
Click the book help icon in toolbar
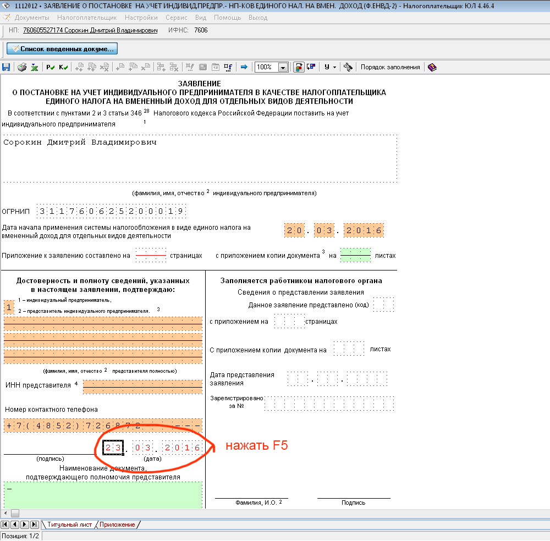pos(432,67)
